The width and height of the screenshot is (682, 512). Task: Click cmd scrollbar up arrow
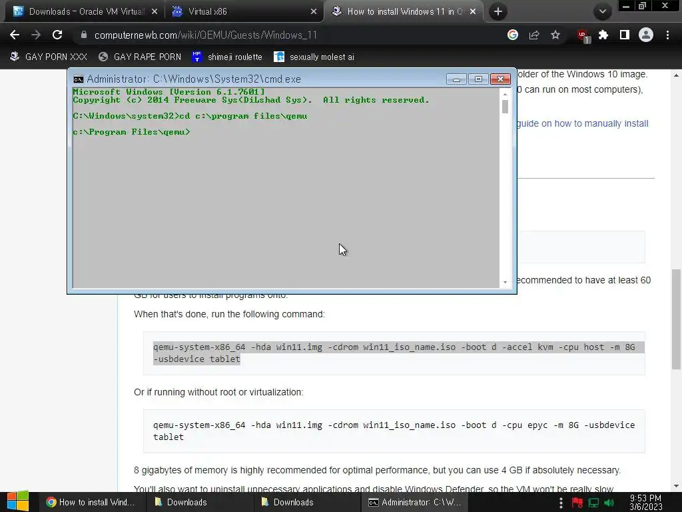point(505,93)
